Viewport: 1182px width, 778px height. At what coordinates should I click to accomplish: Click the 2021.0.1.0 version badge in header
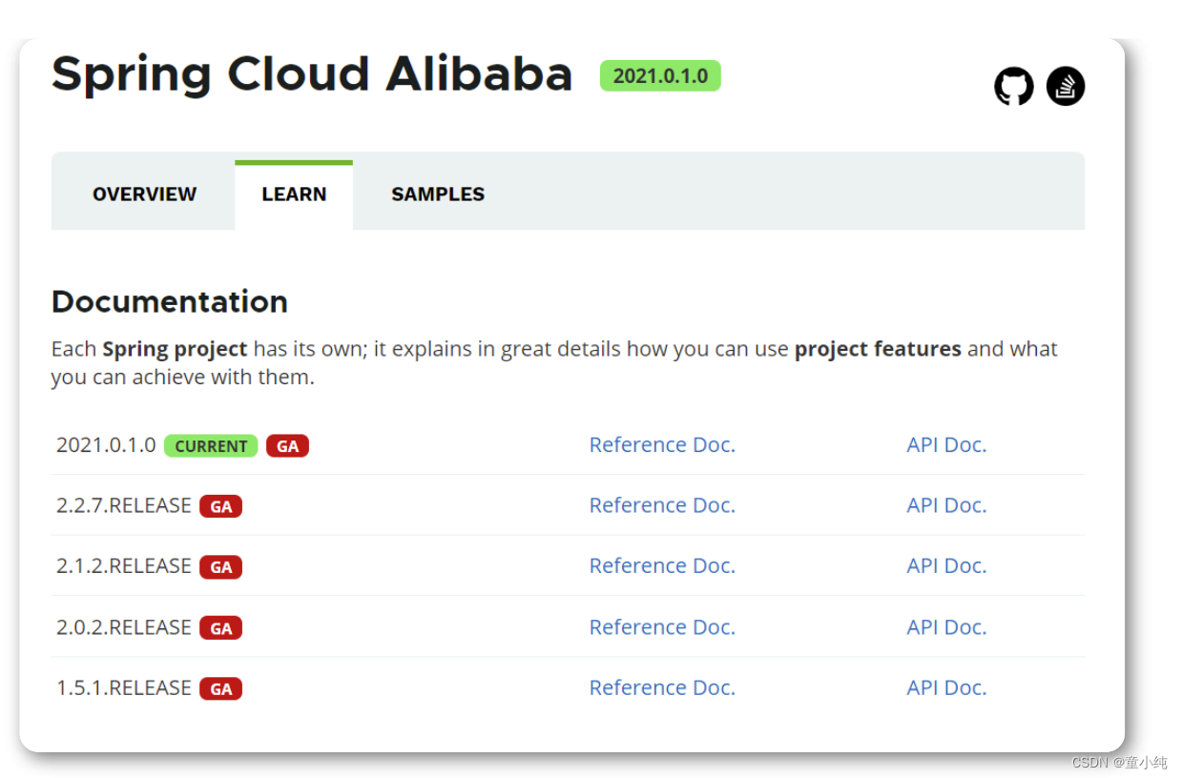point(660,76)
